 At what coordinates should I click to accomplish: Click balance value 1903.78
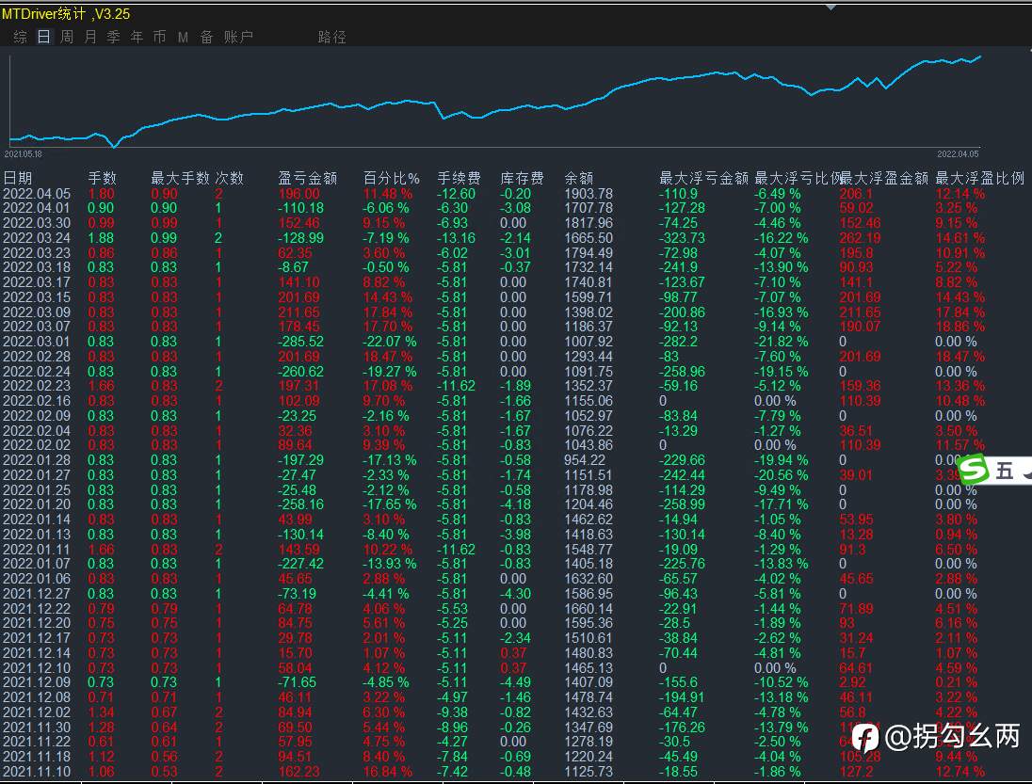(589, 193)
